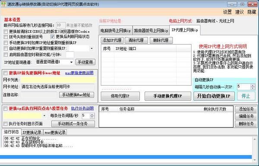Open the IP地址查询通道 dropdown
Viewport: 259px width, 166px height.
[71, 62]
